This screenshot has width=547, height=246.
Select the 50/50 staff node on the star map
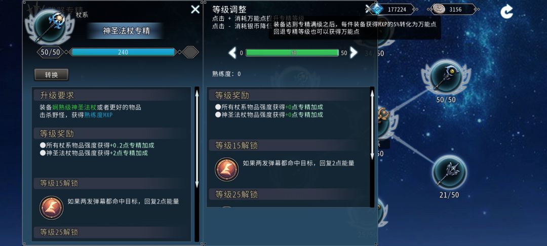tap(446, 76)
